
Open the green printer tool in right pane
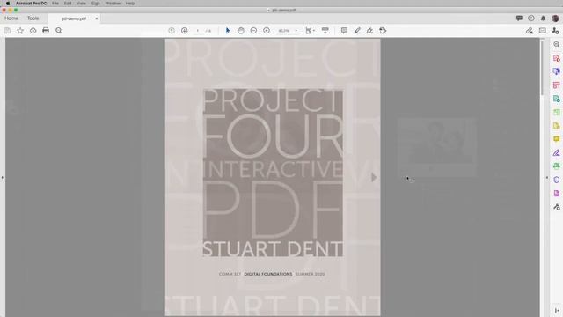[557, 166]
